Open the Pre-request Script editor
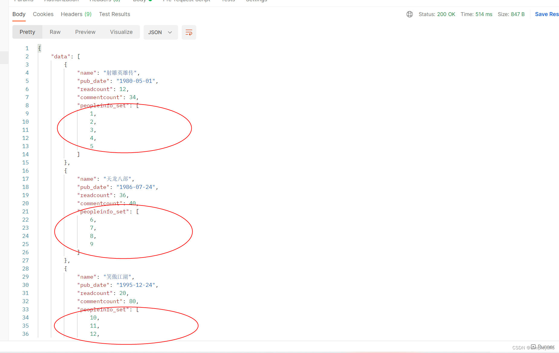This screenshot has height=353, width=559. [x=186, y=1]
